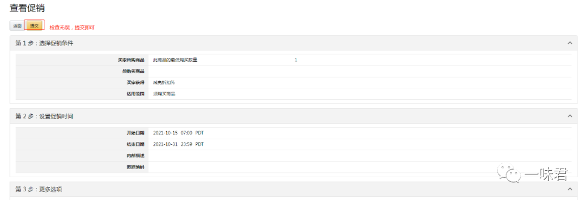Click the minimum purchase quantity value 1
Image resolution: width=587 pixels, height=200 pixels.
click(x=296, y=60)
